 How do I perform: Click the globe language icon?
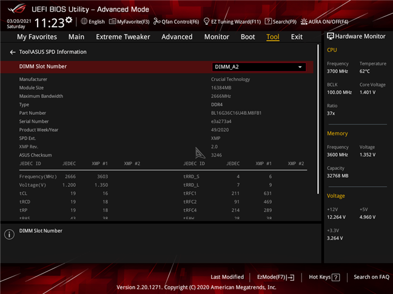click(84, 21)
